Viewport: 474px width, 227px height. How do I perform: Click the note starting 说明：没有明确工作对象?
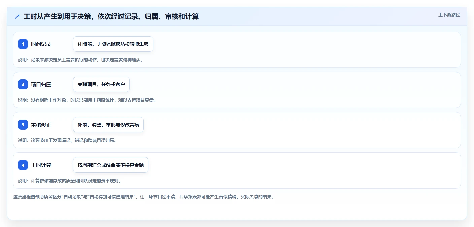pyautogui.click(x=87, y=100)
